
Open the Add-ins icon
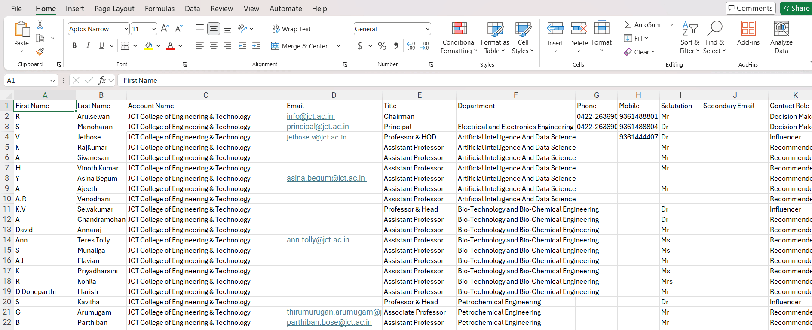click(x=748, y=28)
